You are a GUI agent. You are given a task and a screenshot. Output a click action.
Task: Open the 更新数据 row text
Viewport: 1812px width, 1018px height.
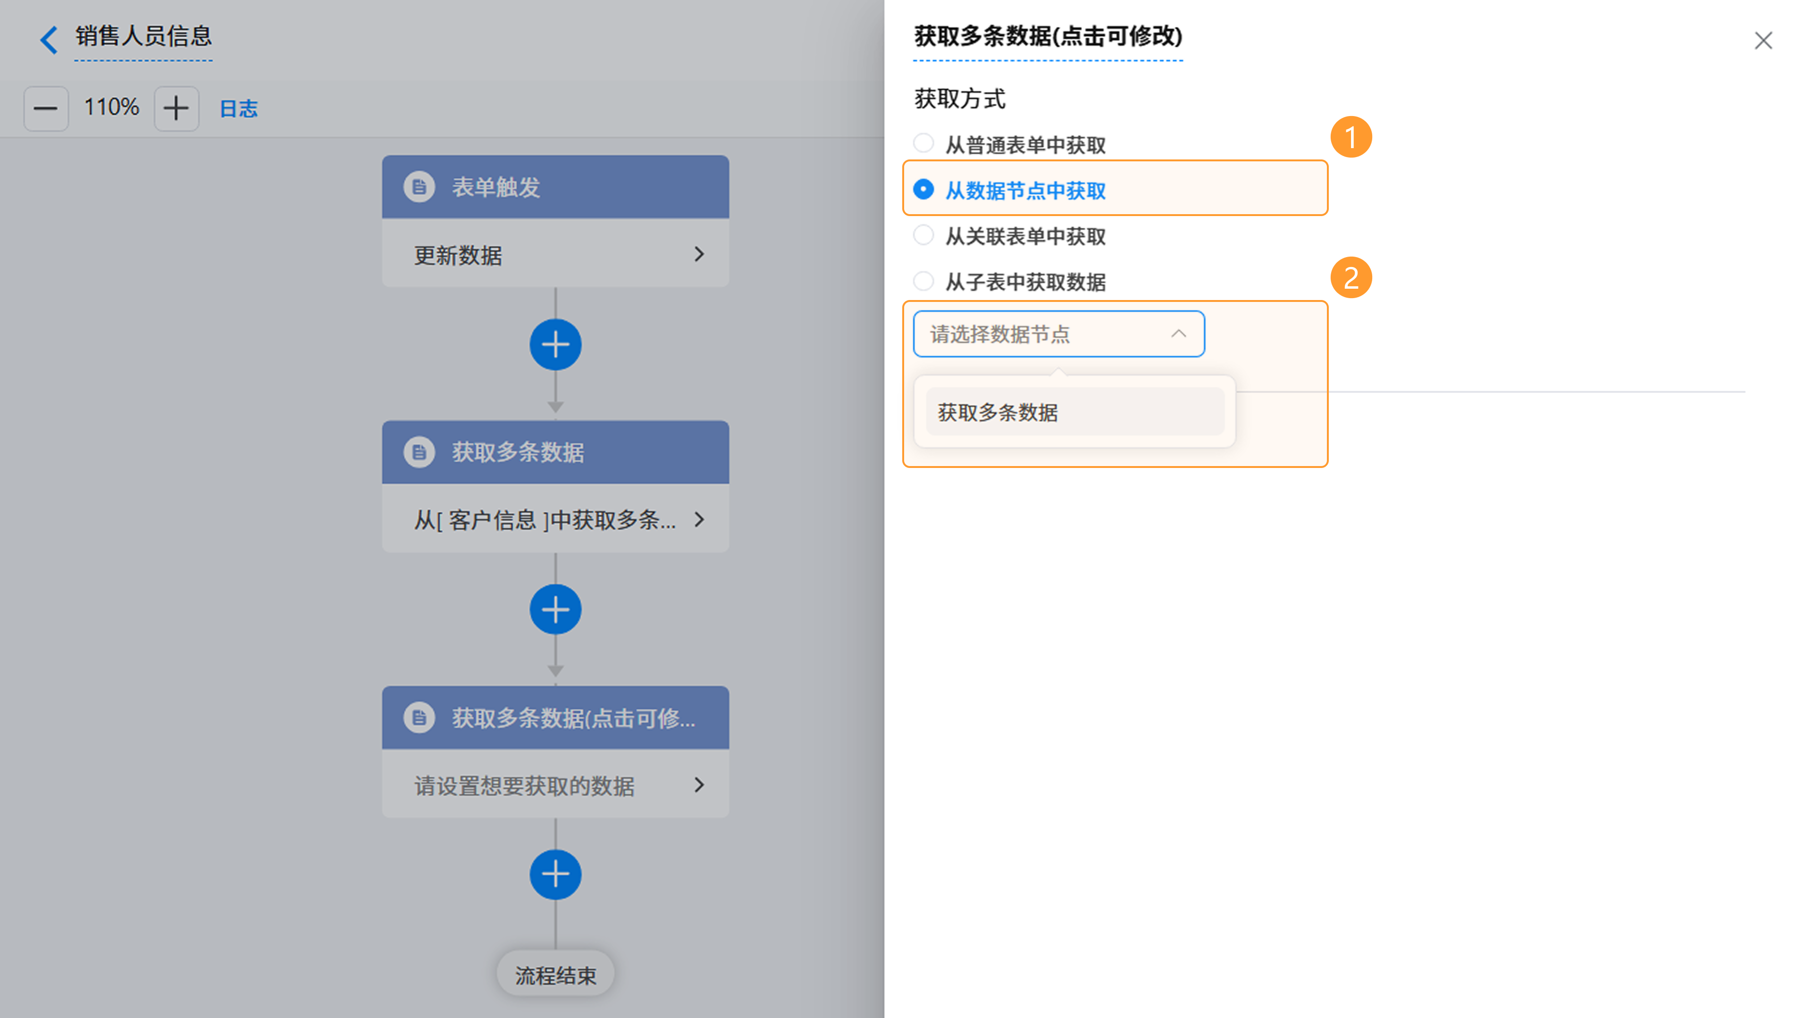tap(458, 255)
